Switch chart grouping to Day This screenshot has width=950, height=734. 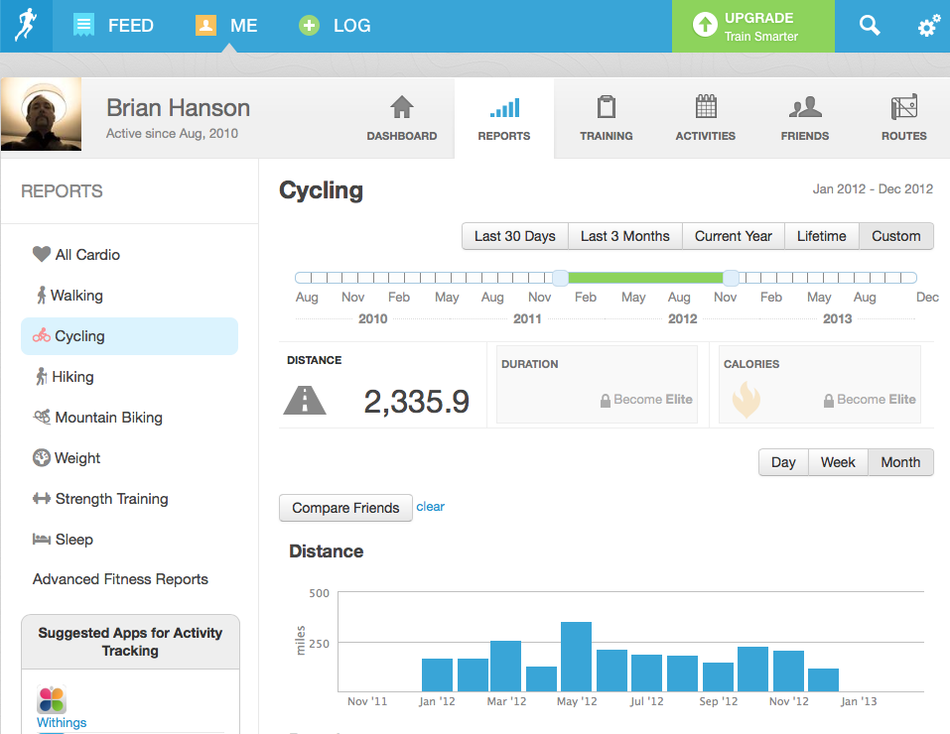point(783,462)
